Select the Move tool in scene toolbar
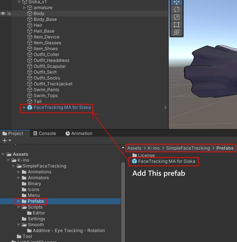The width and height of the screenshot is (237, 242). pyautogui.click(x=176, y=2)
